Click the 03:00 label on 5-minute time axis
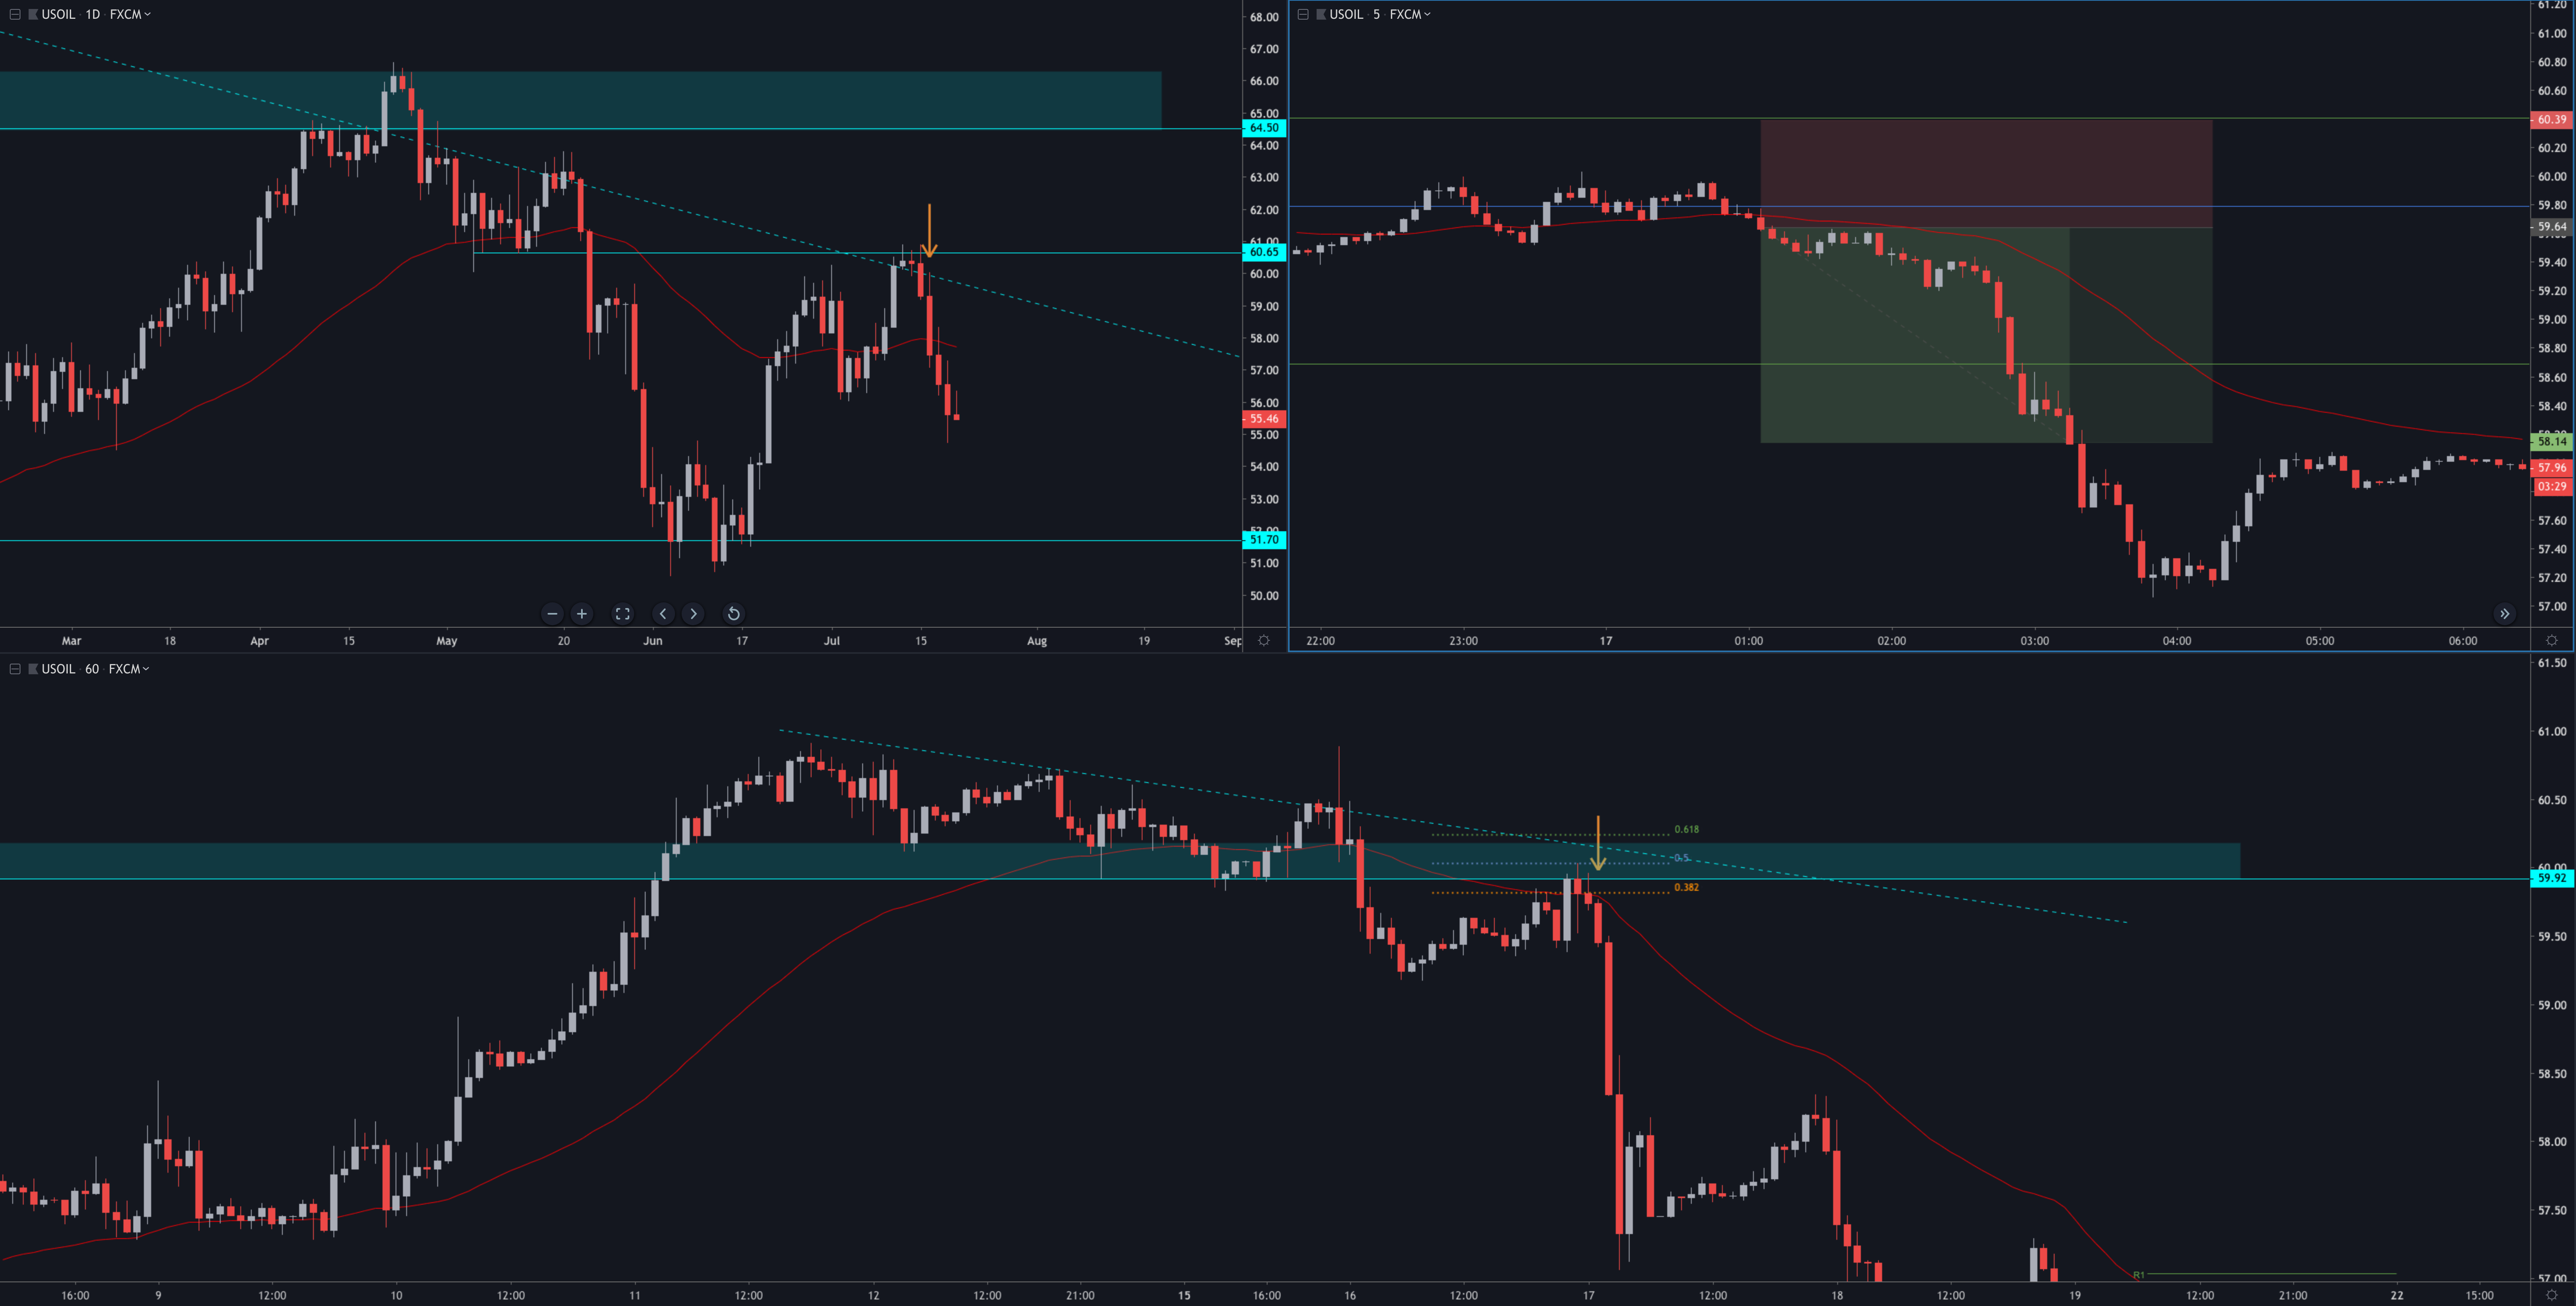This screenshot has height=1306, width=2576. (x=2034, y=641)
